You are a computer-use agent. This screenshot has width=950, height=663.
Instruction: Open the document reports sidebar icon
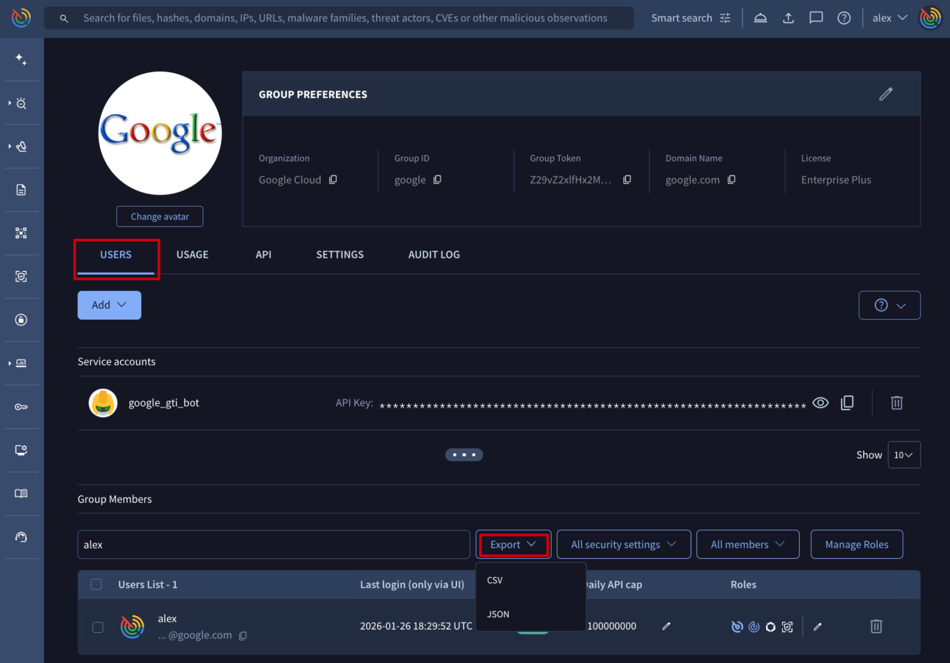21,190
